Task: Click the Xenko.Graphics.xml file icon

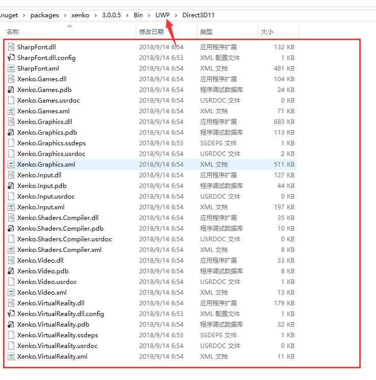Action: [x=11, y=164]
